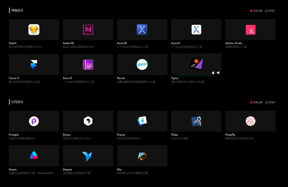288x187 pixels.
Task: Click the Adobe XD icon
Action: point(88,29)
